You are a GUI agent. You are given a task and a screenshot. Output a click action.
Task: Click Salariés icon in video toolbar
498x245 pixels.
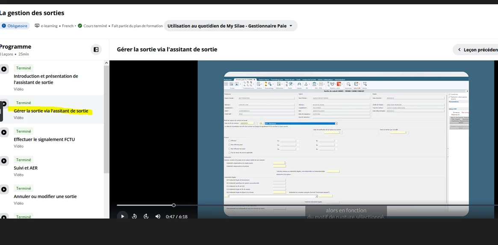point(299,84)
